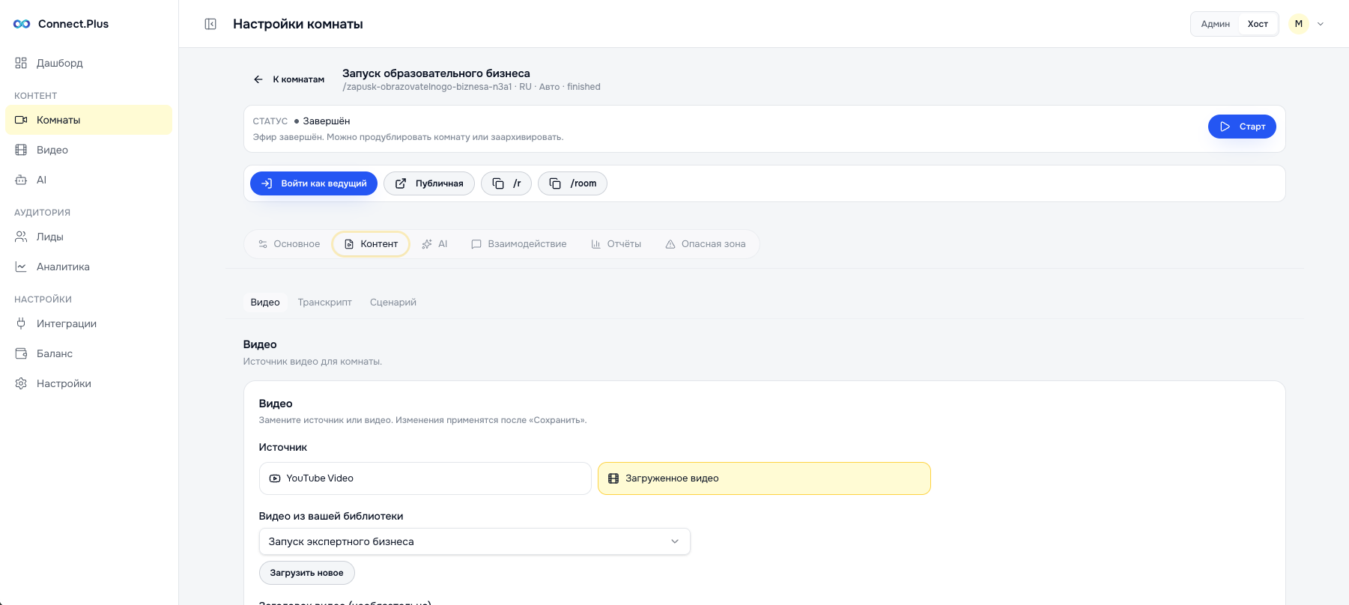Image resolution: width=1349 pixels, height=605 pixels.
Task: Open the Опасная зона tab
Action: (x=706, y=244)
